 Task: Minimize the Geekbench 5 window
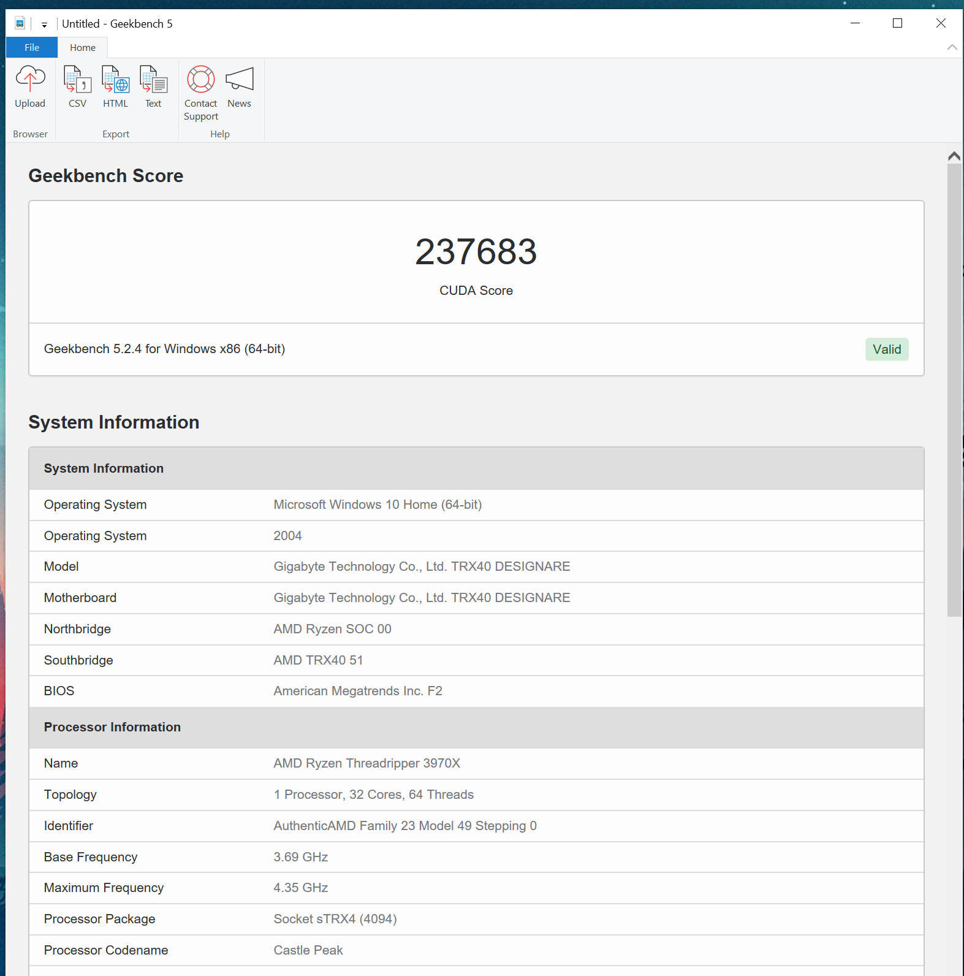(x=855, y=23)
